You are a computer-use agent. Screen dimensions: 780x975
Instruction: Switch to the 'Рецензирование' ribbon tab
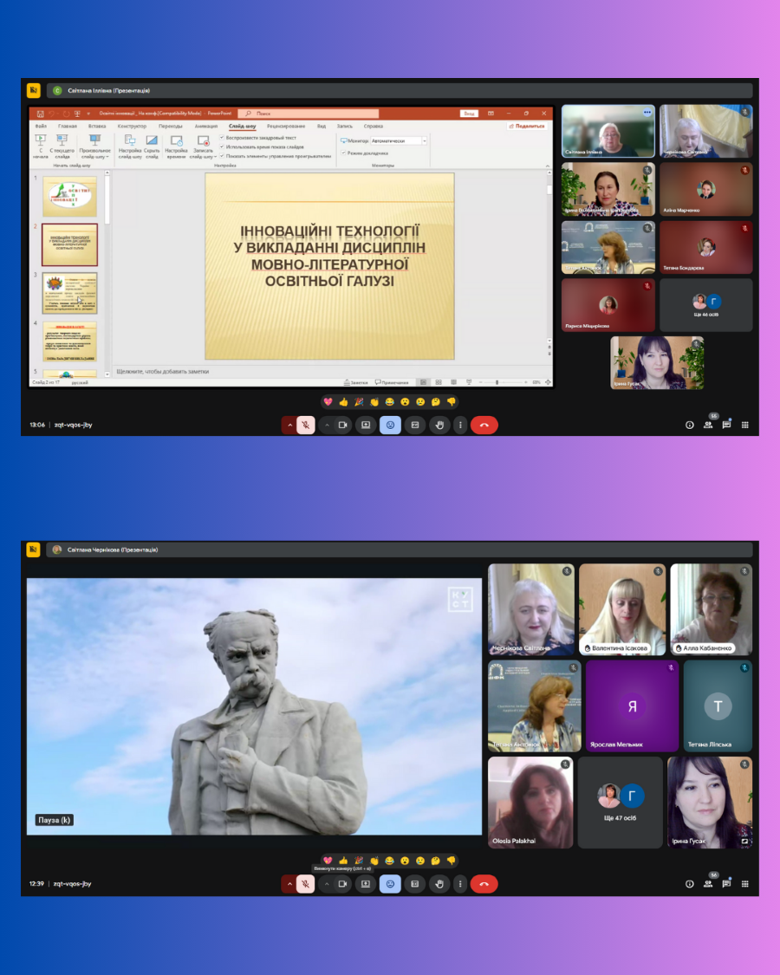[285, 126]
